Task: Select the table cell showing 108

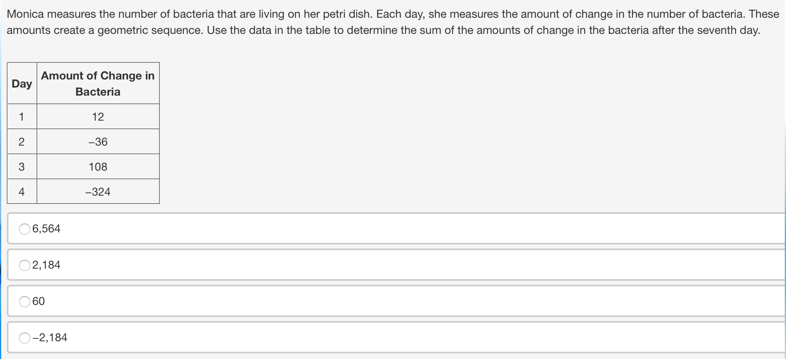Action: (x=98, y=167)
